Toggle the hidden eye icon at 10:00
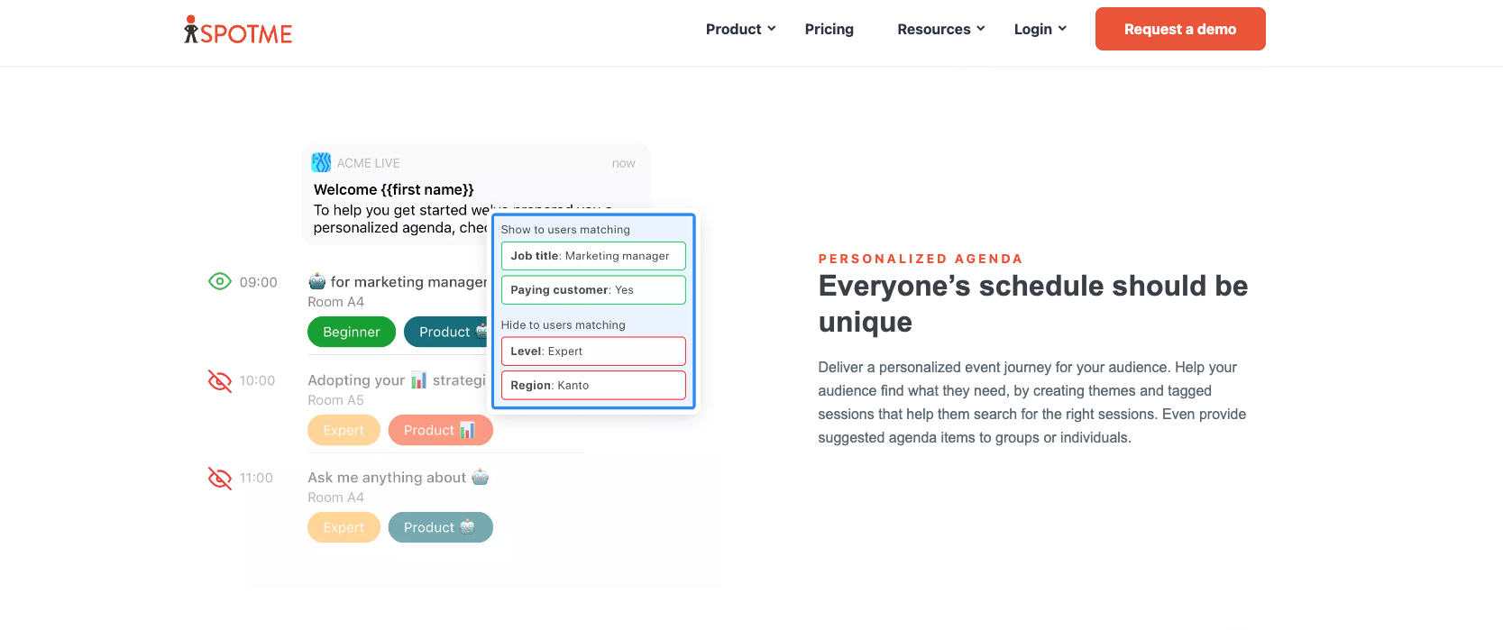Screen dimensions: 1503x630 tap(220, 380)
